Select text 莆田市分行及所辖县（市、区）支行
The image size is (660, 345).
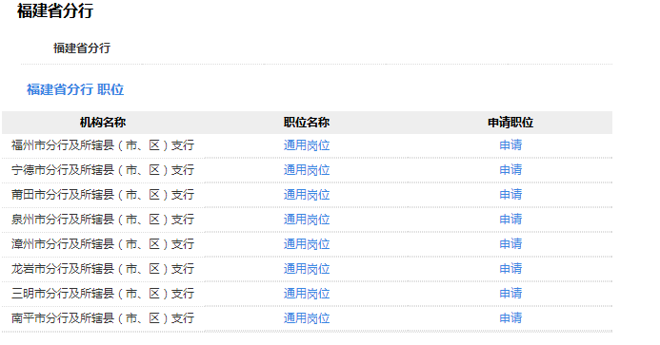(x=103, y=195)
